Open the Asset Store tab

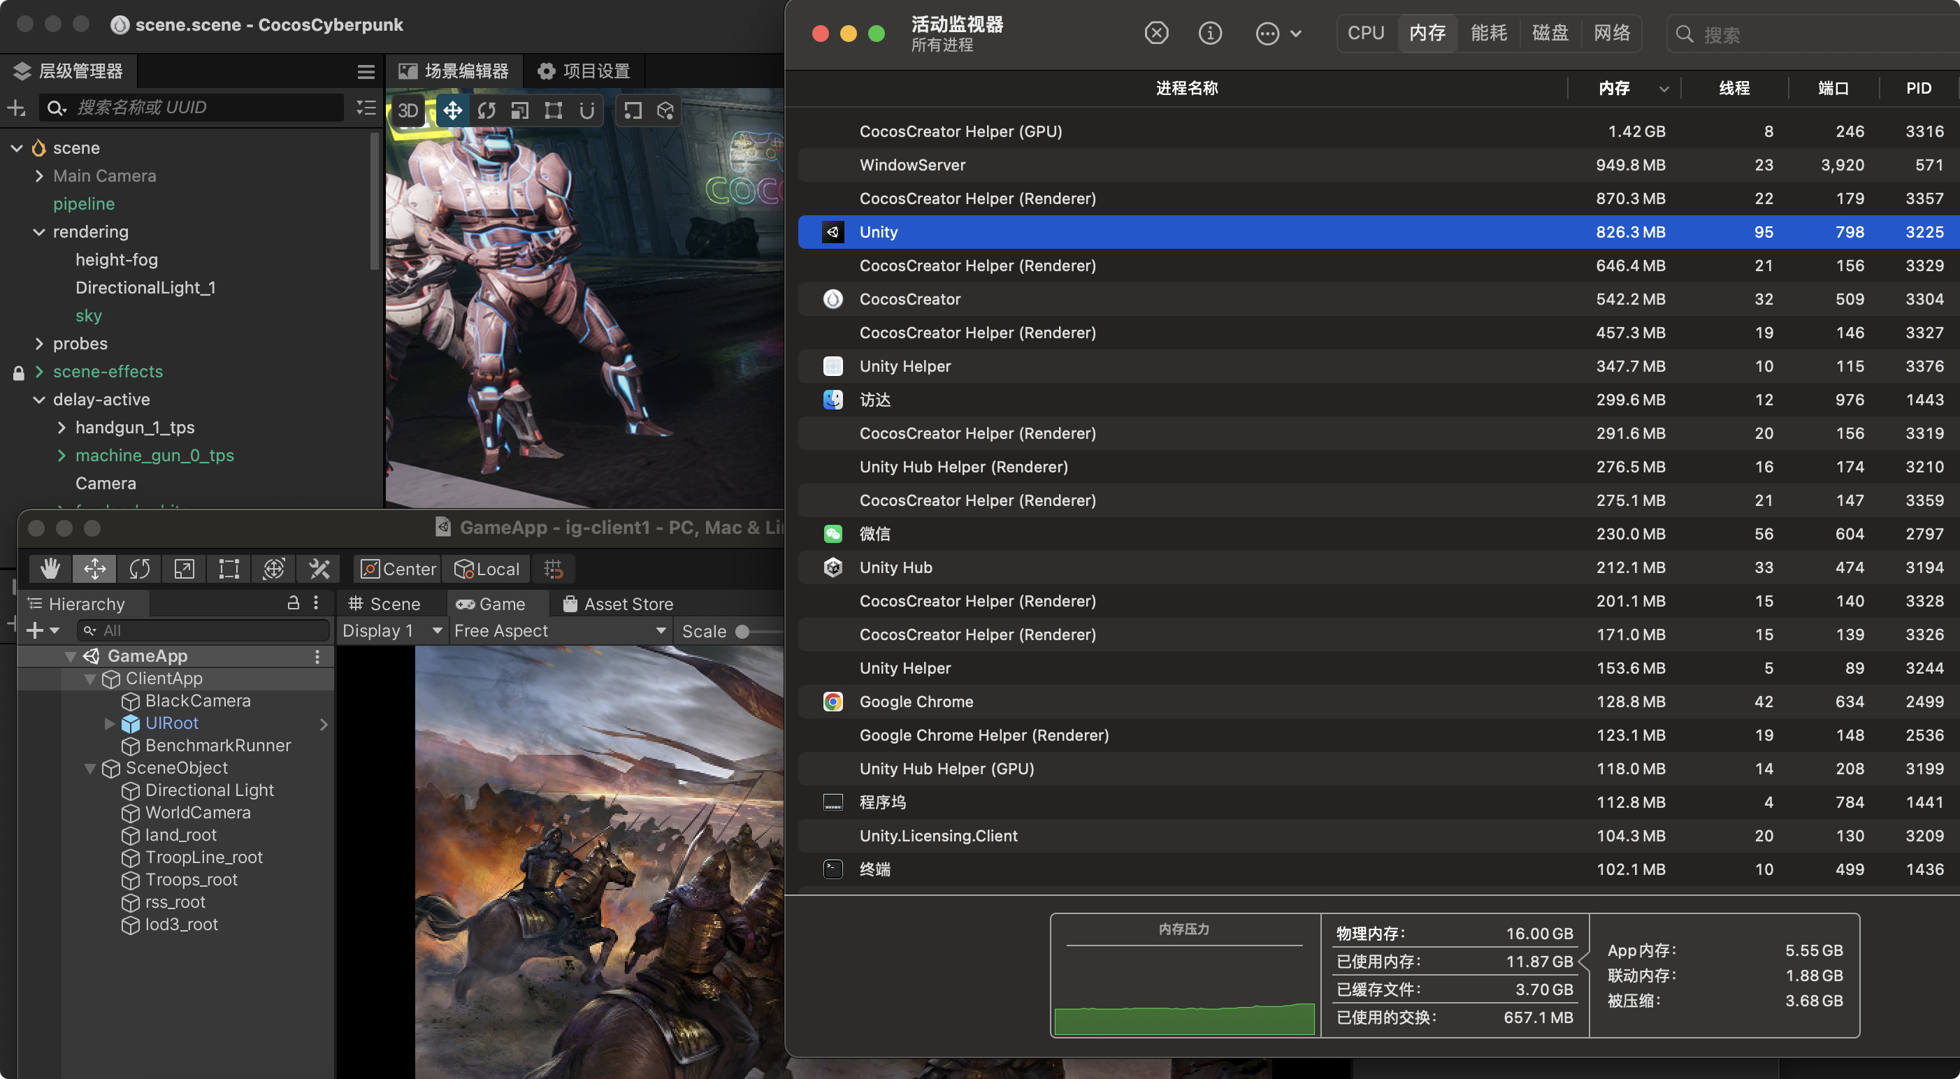point(618,603)
